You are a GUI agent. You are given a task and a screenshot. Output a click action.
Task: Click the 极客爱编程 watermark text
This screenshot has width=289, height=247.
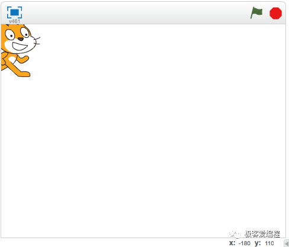click(262, 234)
